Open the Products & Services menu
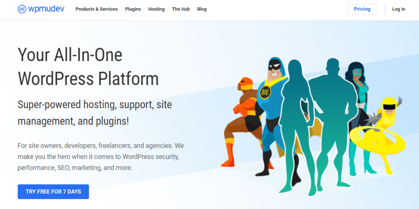This screenshot has height=209, width=419. (97, 9)
